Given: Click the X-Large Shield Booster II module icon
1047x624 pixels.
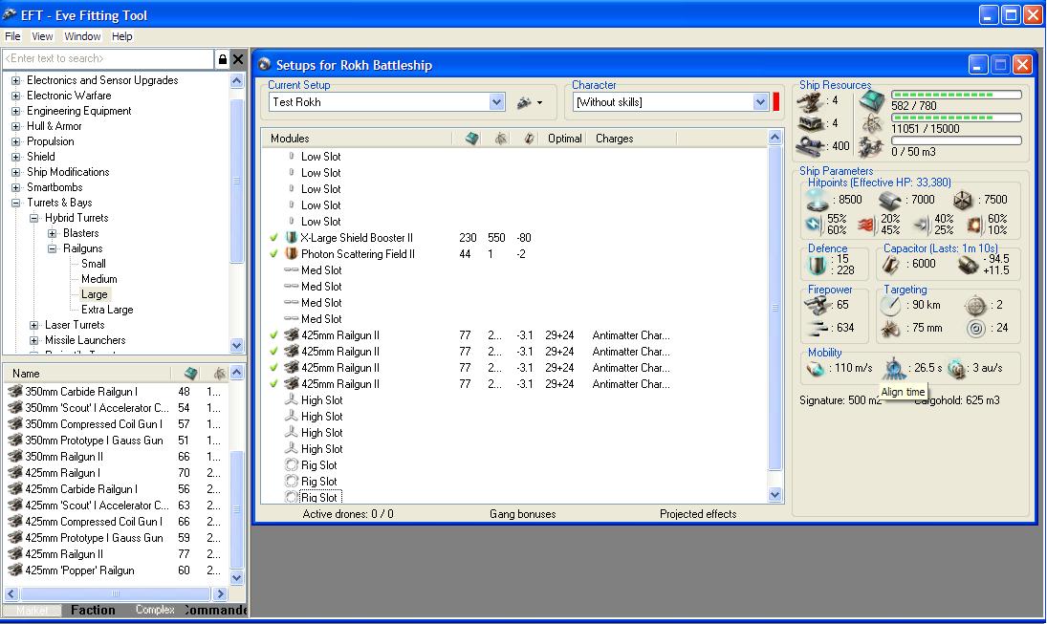Looking at the screenshot, I should click(x=292, y=238).
